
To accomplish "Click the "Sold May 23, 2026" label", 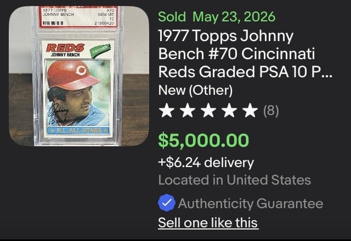I will (217, 17).
